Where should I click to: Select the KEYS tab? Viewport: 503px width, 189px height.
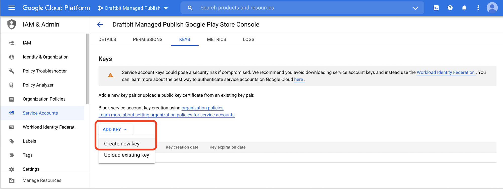[x=185, y=40]
